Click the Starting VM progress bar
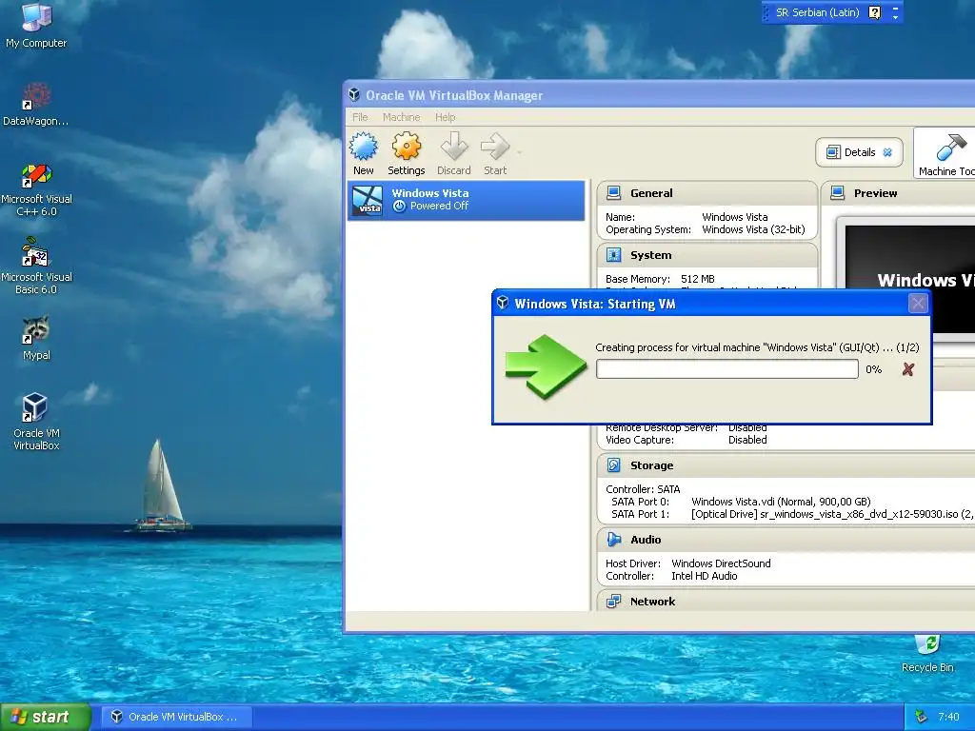The width and height of the screenshot is (975, 731). [726, 369]
